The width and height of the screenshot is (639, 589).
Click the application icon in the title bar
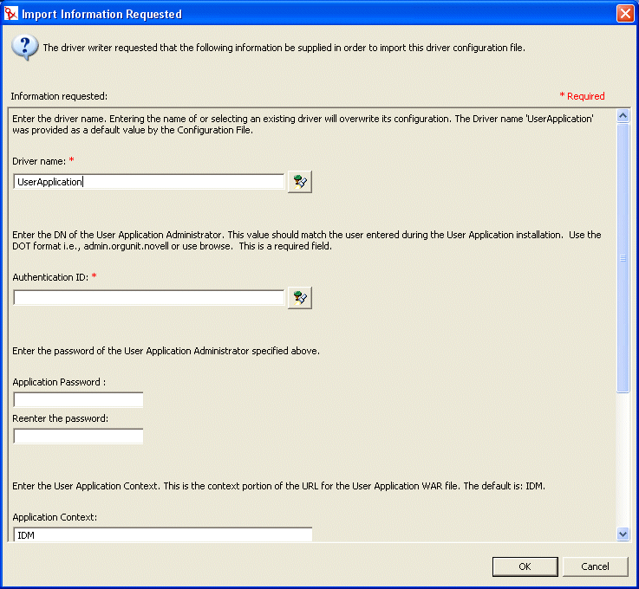pyautogui.click(x=11, y=14)
